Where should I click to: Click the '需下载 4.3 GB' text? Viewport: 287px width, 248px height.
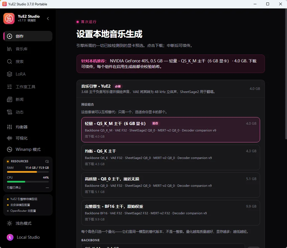click(x=95, y=164)
